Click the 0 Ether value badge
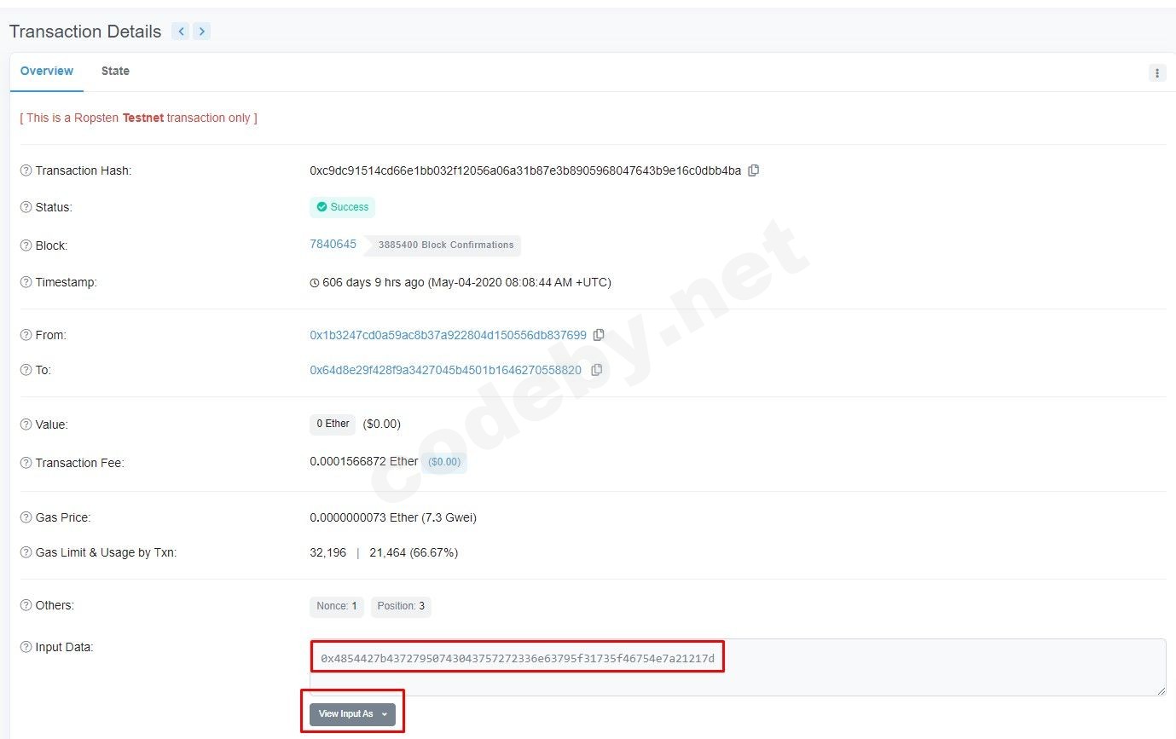The width and height of the screenshot is (1176, 739). pyautogui.click(x=333, y=424)
